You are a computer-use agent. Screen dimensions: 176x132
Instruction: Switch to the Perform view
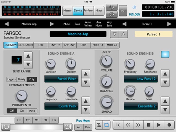pyautogui.click(x=89, y=11)
